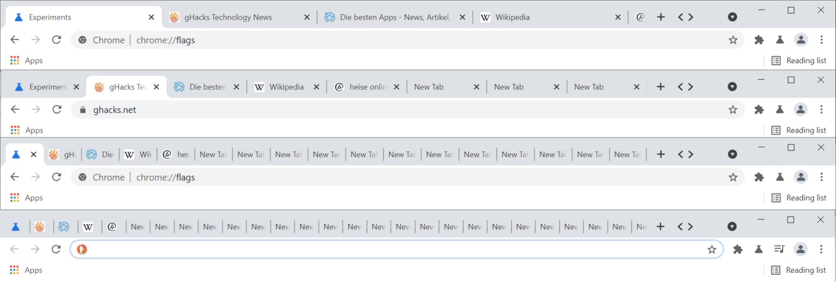Open profile avatar in the first window
Screen dimensions: 836x289
[801, 40]
